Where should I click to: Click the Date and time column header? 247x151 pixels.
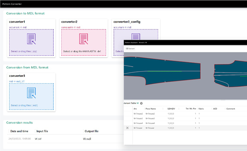[x=19, y=131]
